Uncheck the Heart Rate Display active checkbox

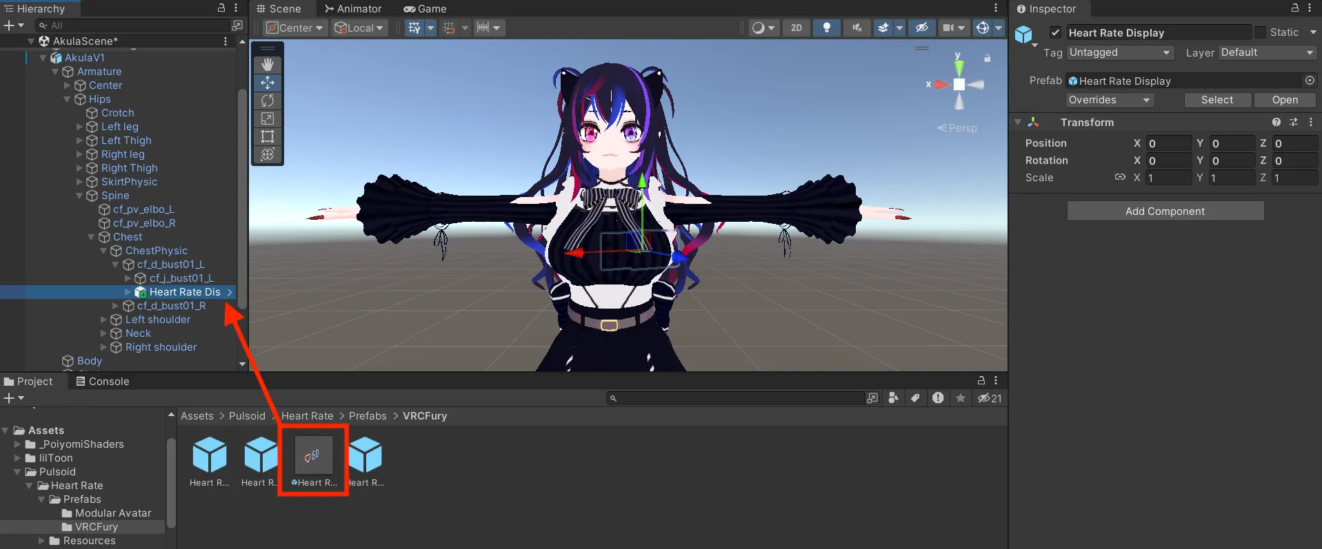1055,32
